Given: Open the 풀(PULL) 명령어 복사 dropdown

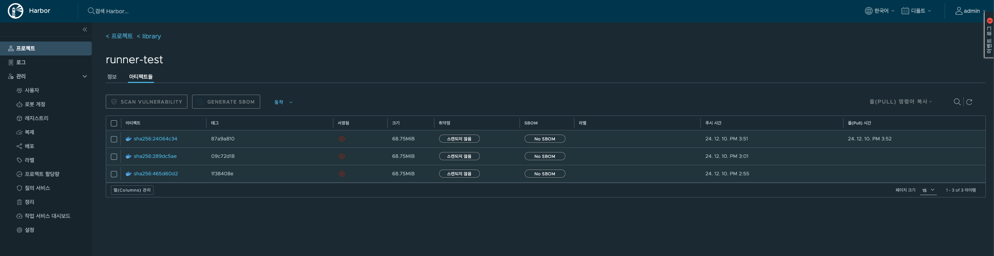Looking at the screenshot, I should [x=901, y=102].
